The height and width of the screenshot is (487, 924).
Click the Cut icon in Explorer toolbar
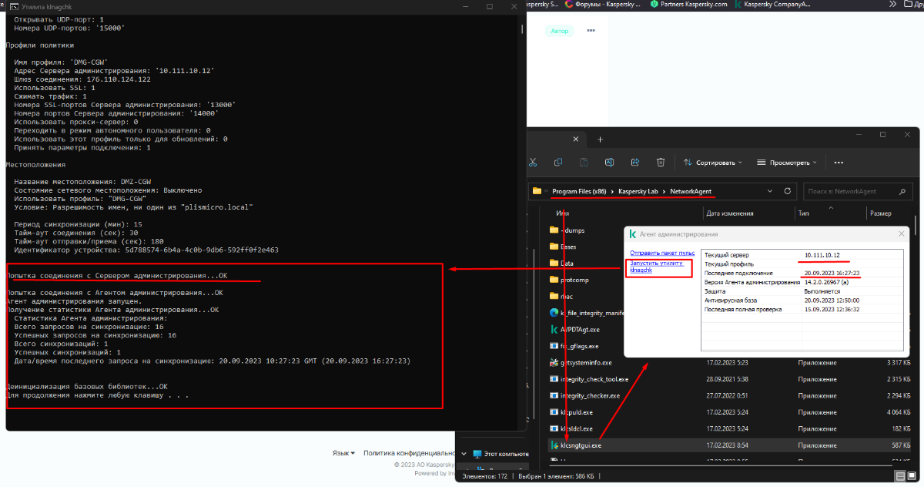click(532, 163)
